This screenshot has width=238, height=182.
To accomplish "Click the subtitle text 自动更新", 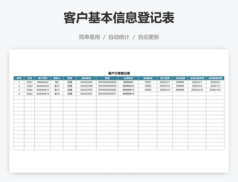I will (149, 37).
